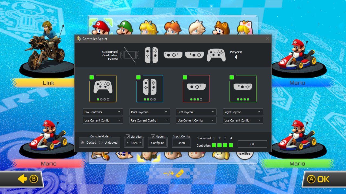The height and width of the screenshot is (194, 346).
Task: Select the Docked console mode
Action: 88,142
